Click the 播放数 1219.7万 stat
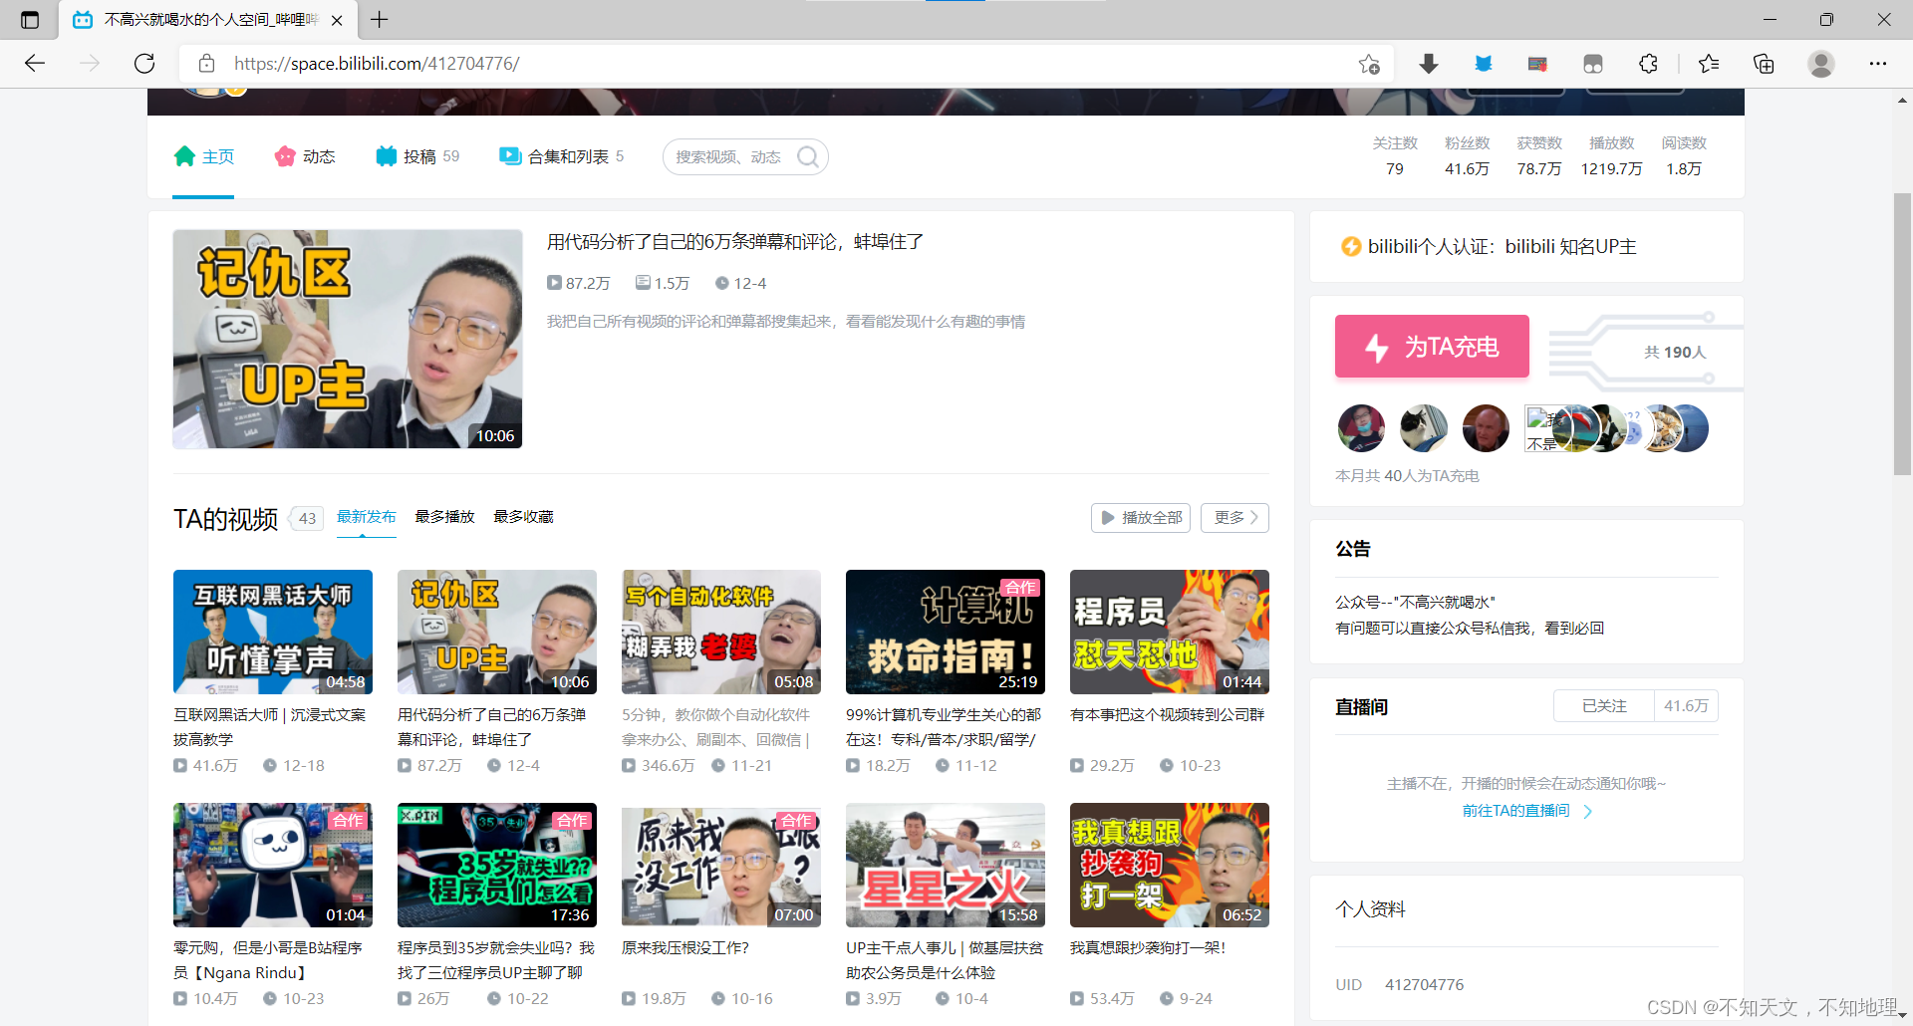 [1611, 156]
